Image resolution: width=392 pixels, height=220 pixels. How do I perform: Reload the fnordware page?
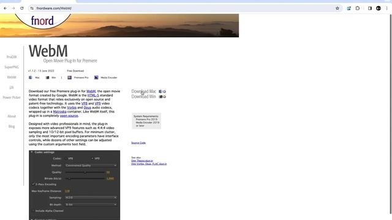click(x=22, y=8)
